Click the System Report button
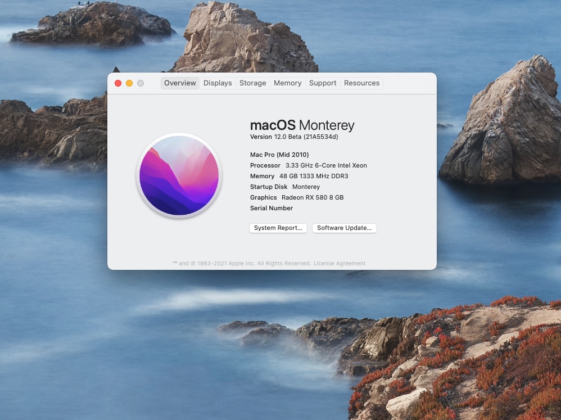 pyautogui.click(x=278, y=228)
